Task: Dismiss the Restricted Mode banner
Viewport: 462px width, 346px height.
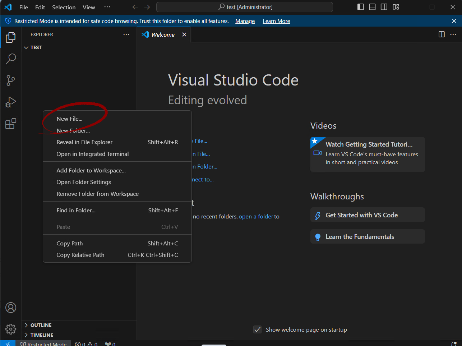Action: pos(454,21)
